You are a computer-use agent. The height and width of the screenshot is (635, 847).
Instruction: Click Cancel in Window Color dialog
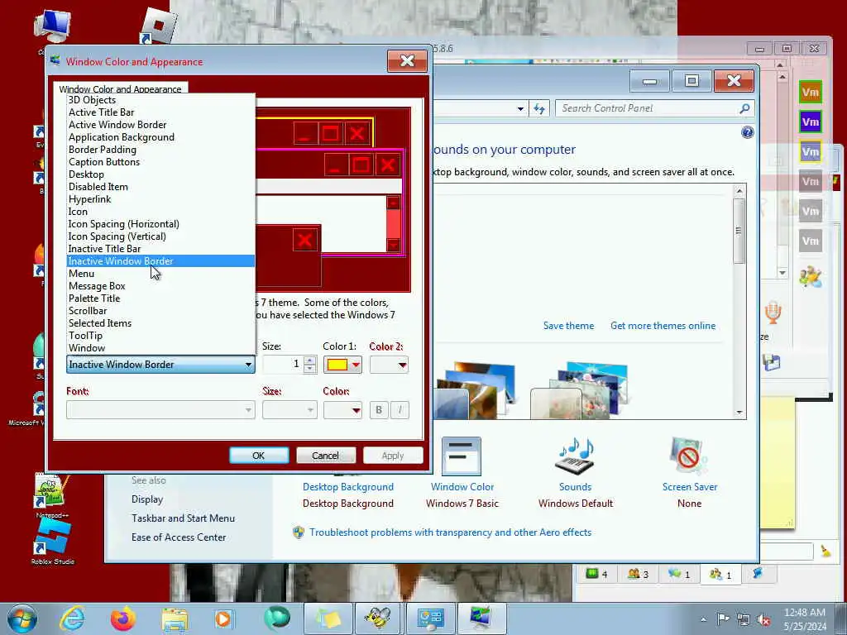pos(326,456)
